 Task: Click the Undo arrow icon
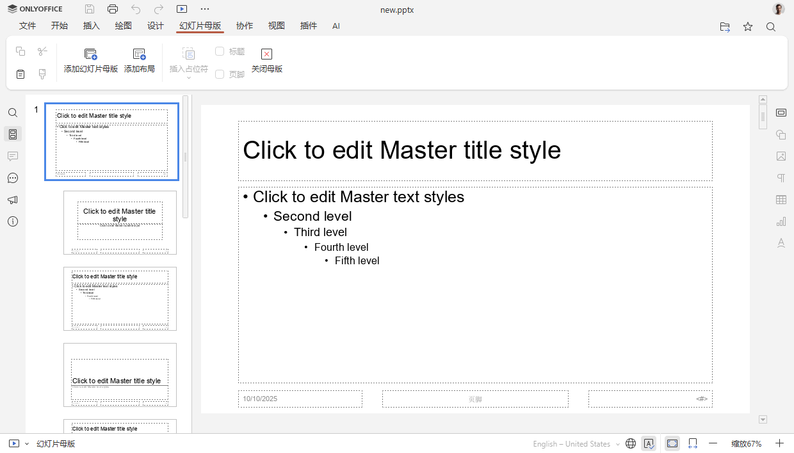click(x=135, y=9)
